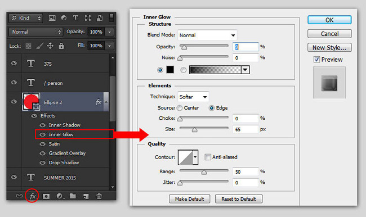Image resolution: width=366 pixels, height=217 pixels.
Task: Open the add layer style fx button
Action: (x=33, y=196)
